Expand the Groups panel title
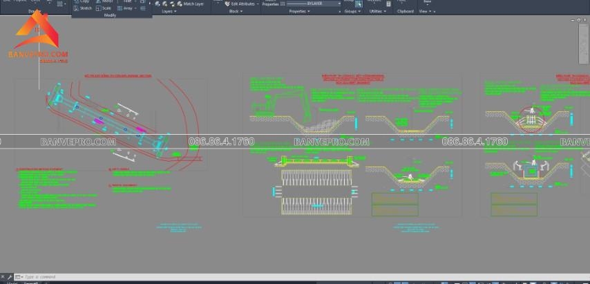Image resolution: width=590 pixels, height=284 pixels. (x=352, y=11)
